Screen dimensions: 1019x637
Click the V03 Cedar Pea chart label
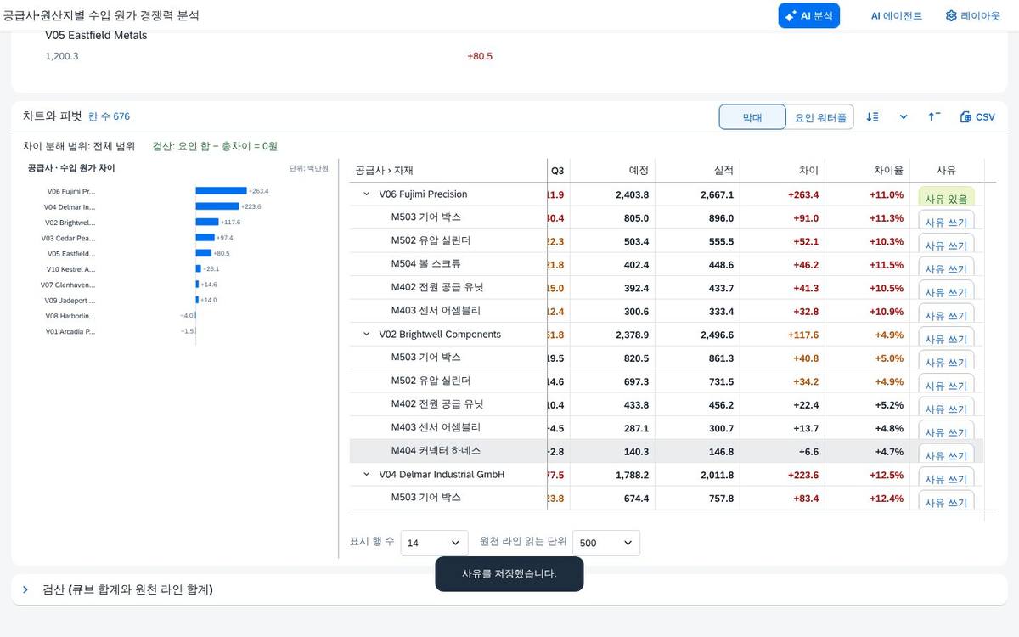tap(69, 238)
